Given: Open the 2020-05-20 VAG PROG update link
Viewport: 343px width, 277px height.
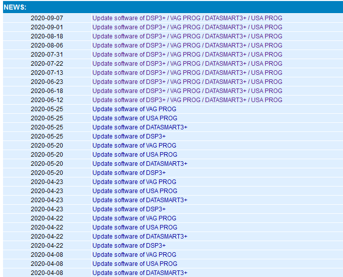Looking at the screenshot, I should (134, 146).
